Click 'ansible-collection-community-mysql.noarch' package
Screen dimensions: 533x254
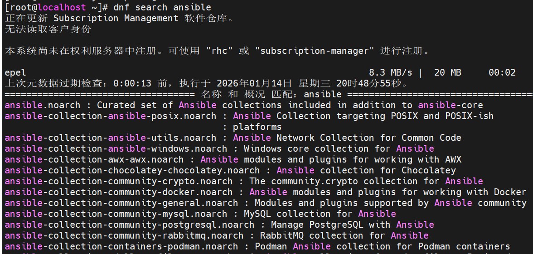(x=116, y=214)
